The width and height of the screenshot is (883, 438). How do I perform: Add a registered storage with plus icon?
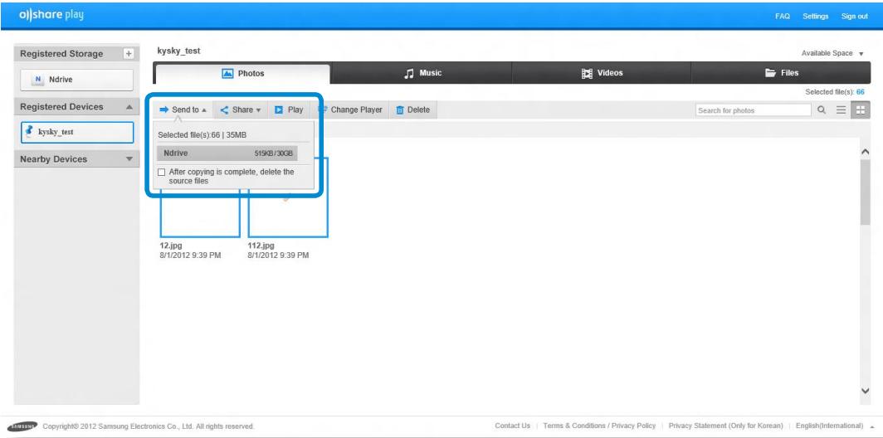tap(129, 53)
